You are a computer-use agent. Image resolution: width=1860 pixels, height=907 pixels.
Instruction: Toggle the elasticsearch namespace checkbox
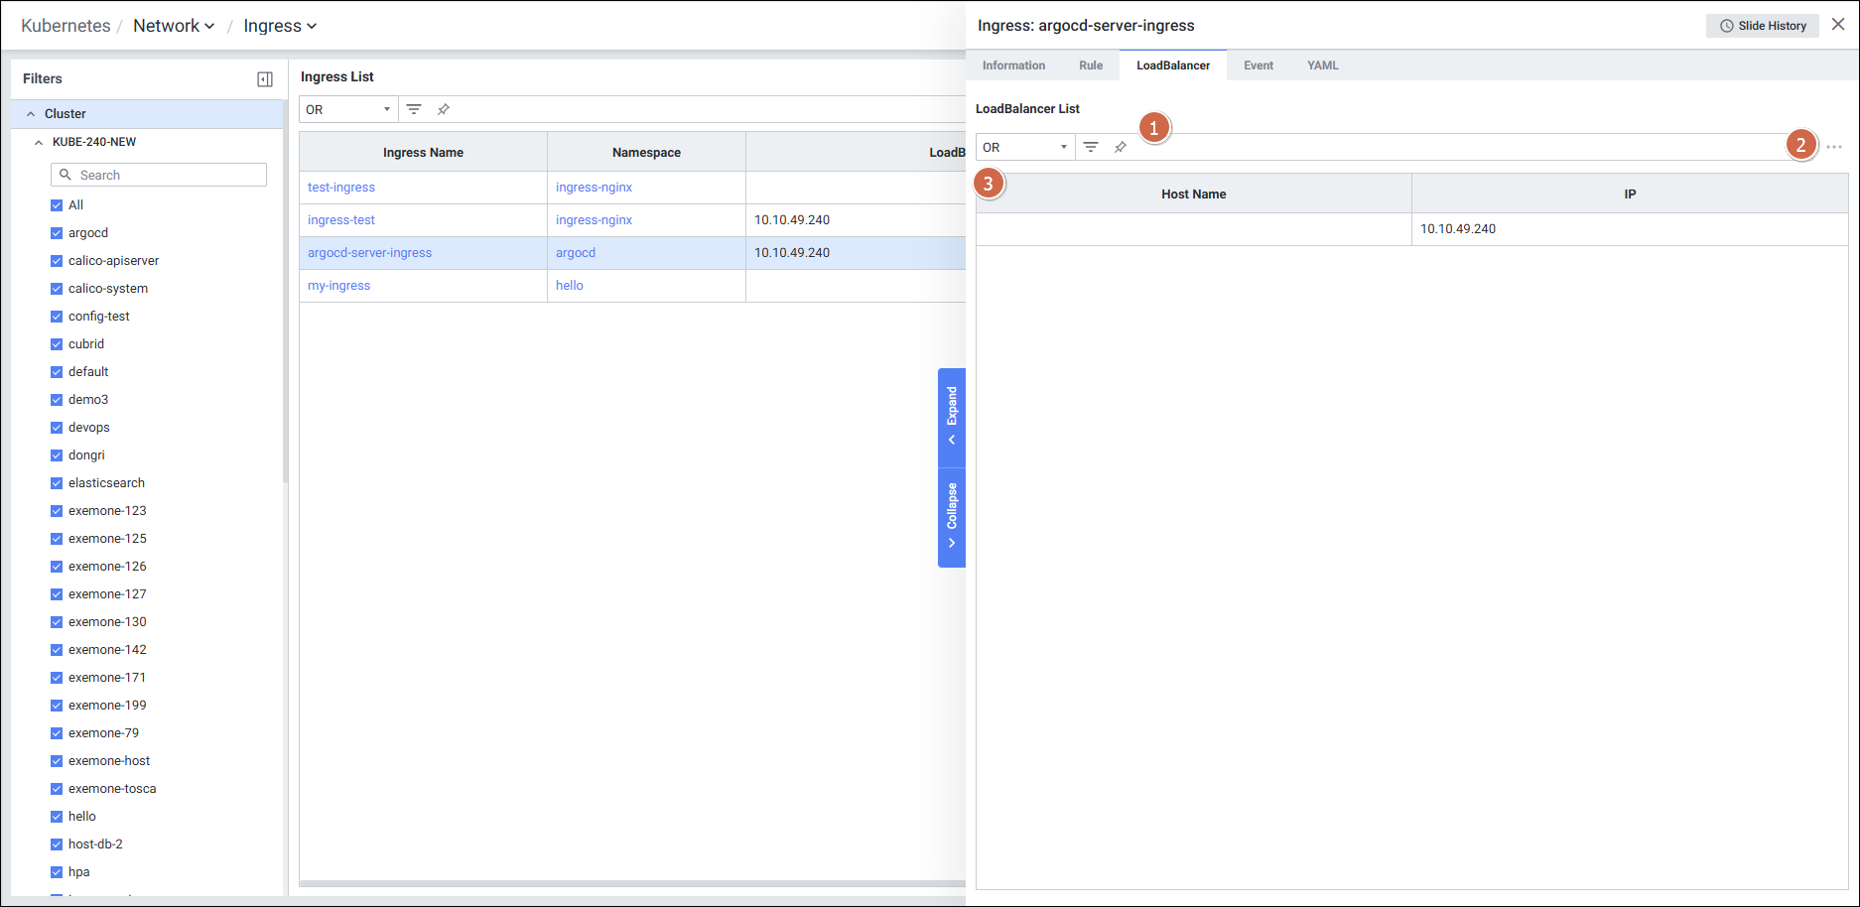tap(57, 483)
